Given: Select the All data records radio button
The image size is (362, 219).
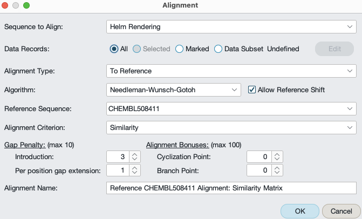Looking at the screenshot, I should (x=114, y=49).
